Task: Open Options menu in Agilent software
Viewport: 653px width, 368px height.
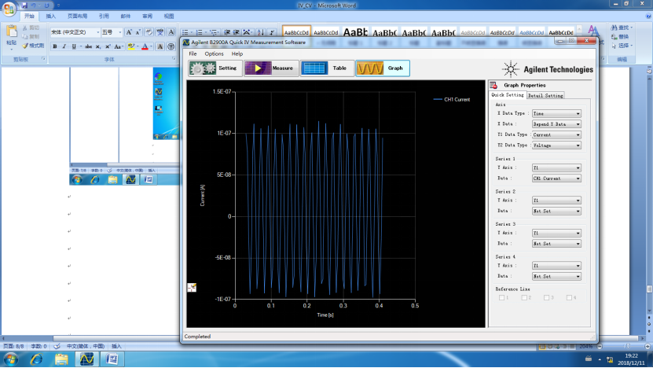Action: click(x=214, y=53)
